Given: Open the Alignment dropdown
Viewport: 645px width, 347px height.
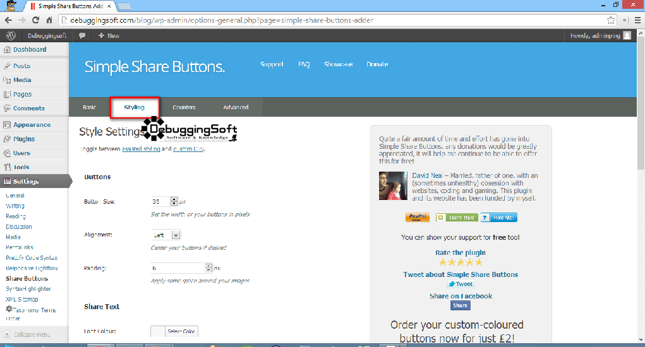Looking at the screenshot, I should (x=166, y=235).
